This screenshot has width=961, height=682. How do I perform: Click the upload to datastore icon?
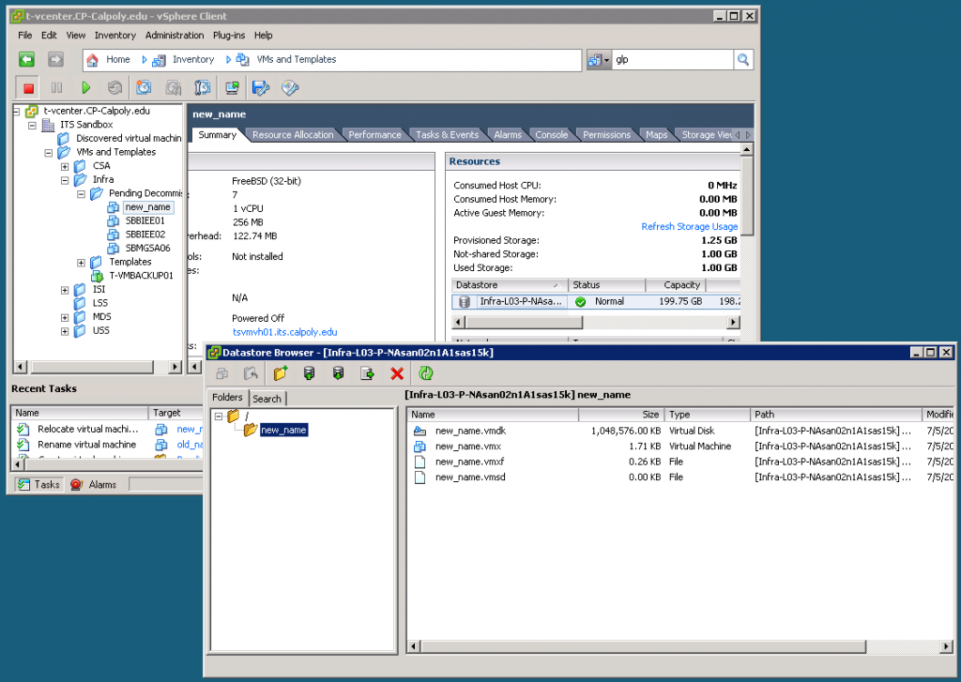(310, 373)
